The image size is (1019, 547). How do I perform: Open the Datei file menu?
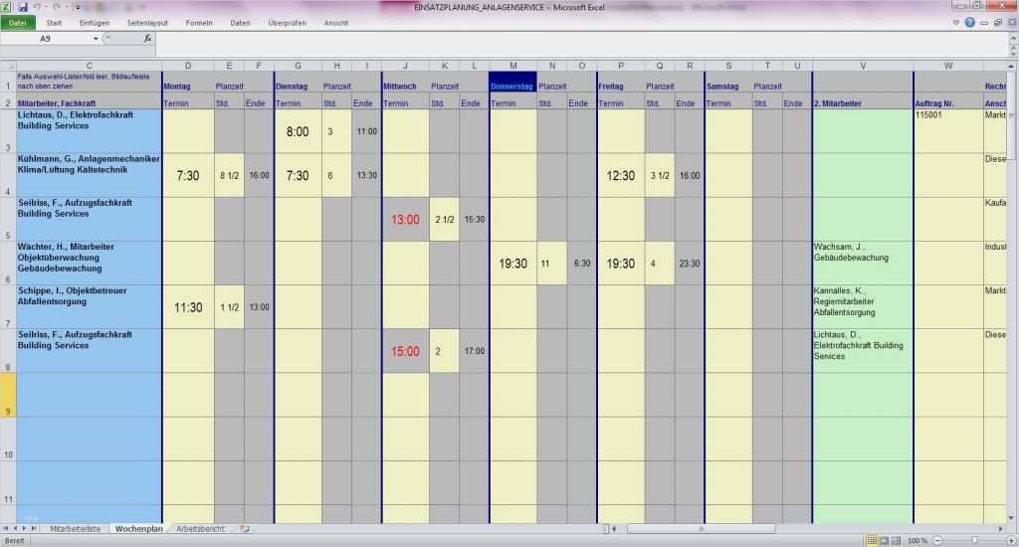point(18,22)
